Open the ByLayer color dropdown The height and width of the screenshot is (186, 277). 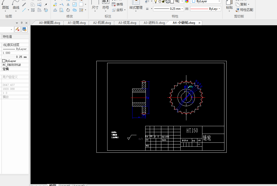pyautogui.click(x=219, y=2)
